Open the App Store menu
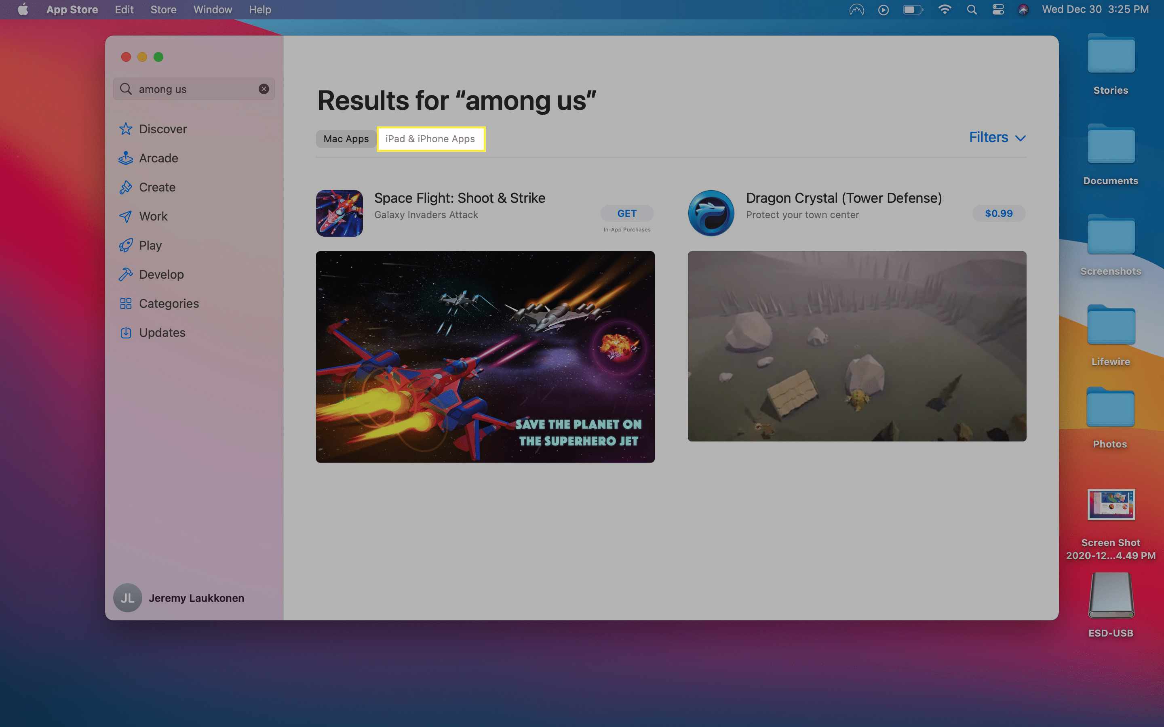 [x=72, y=10]
